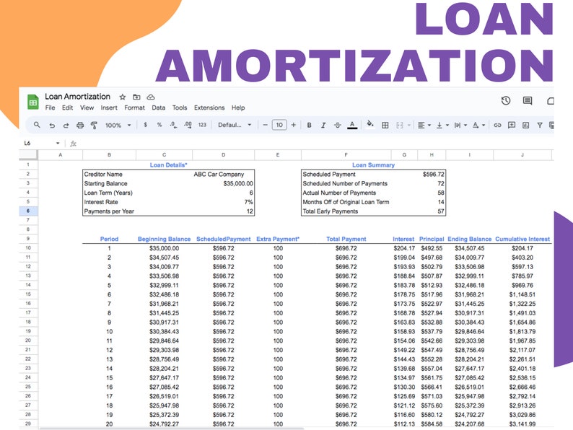Print the spreadsheet
Screen dimensions: 573x430
click(x=80, y=126)
